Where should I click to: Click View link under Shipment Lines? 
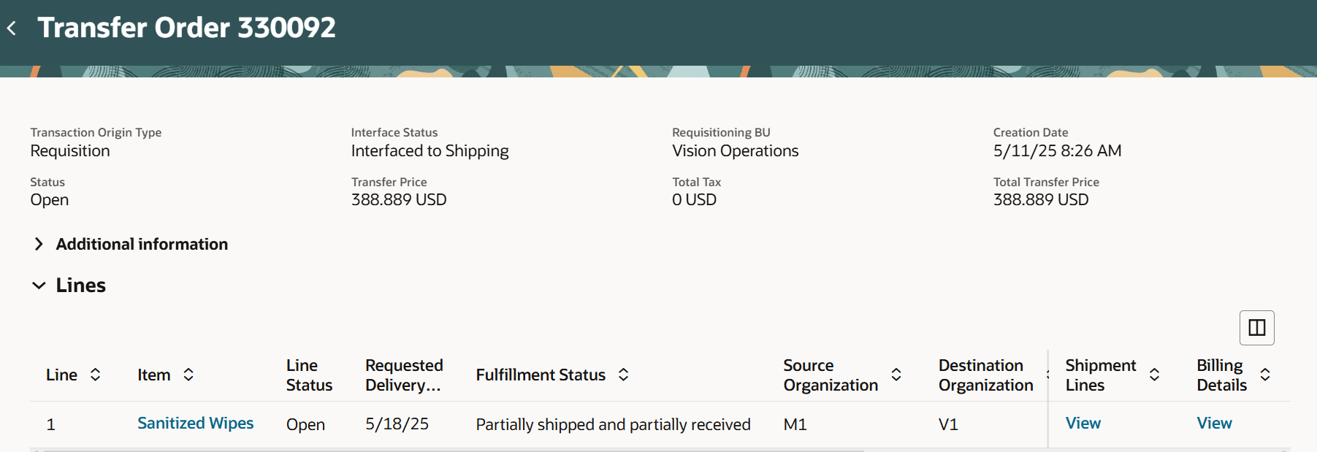coord(1083,424)
